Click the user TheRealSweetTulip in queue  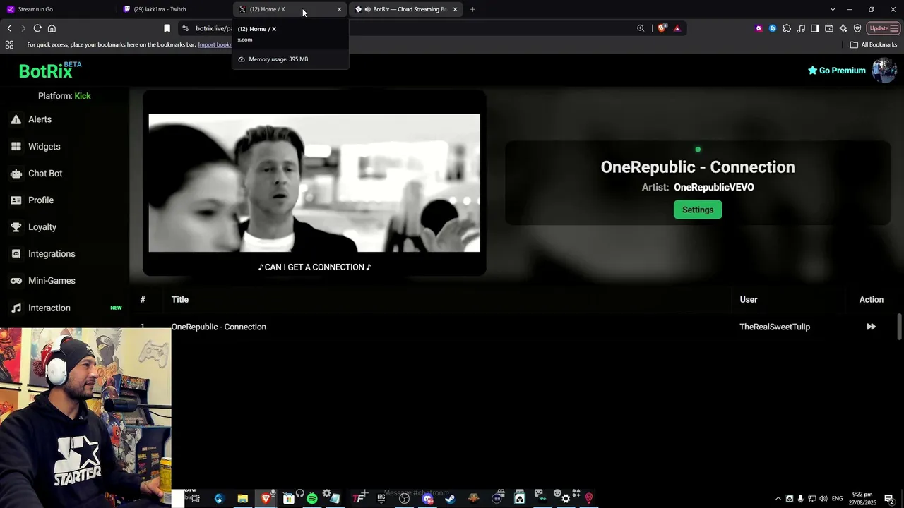(x=775, y=327)
